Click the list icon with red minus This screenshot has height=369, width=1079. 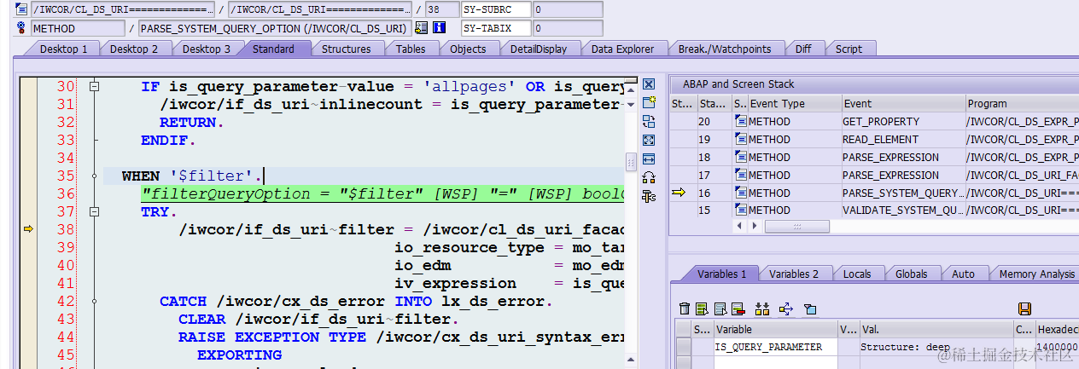[x=738, y=308]
